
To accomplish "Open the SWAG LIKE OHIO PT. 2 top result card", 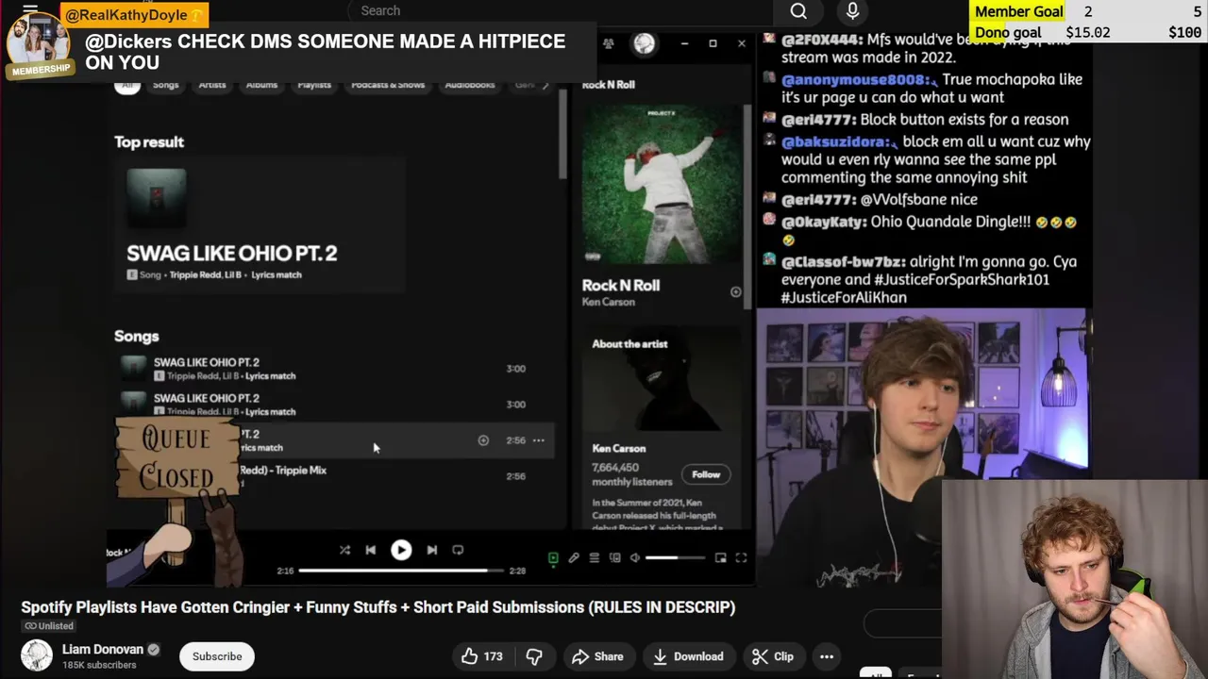I will [x=260, y=224].
